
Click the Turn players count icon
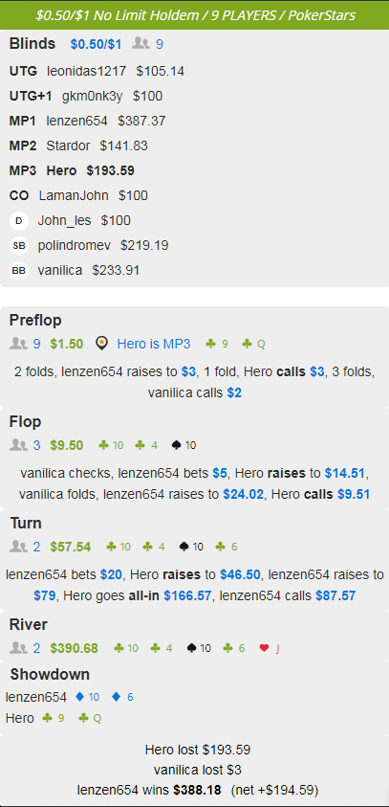click(x=19, y=547)
